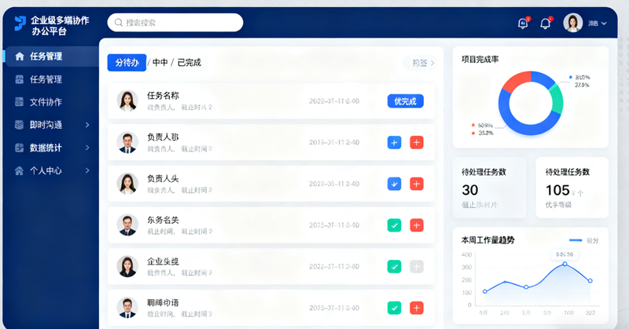Click the peak data point on trend chart

coord(565,264)
